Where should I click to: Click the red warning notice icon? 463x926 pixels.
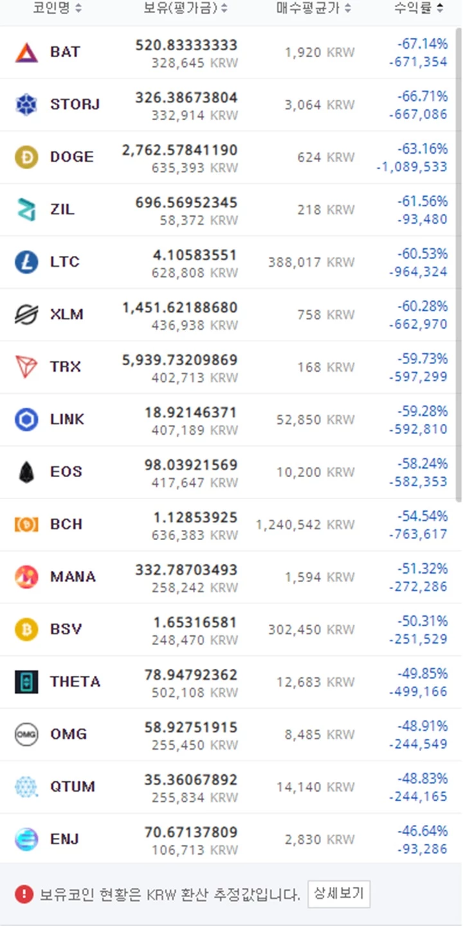click(24, 894)
